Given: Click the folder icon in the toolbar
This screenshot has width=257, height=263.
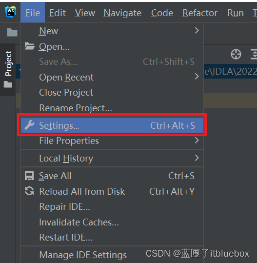Looking at the screenshot, I should tap(12, 32).
